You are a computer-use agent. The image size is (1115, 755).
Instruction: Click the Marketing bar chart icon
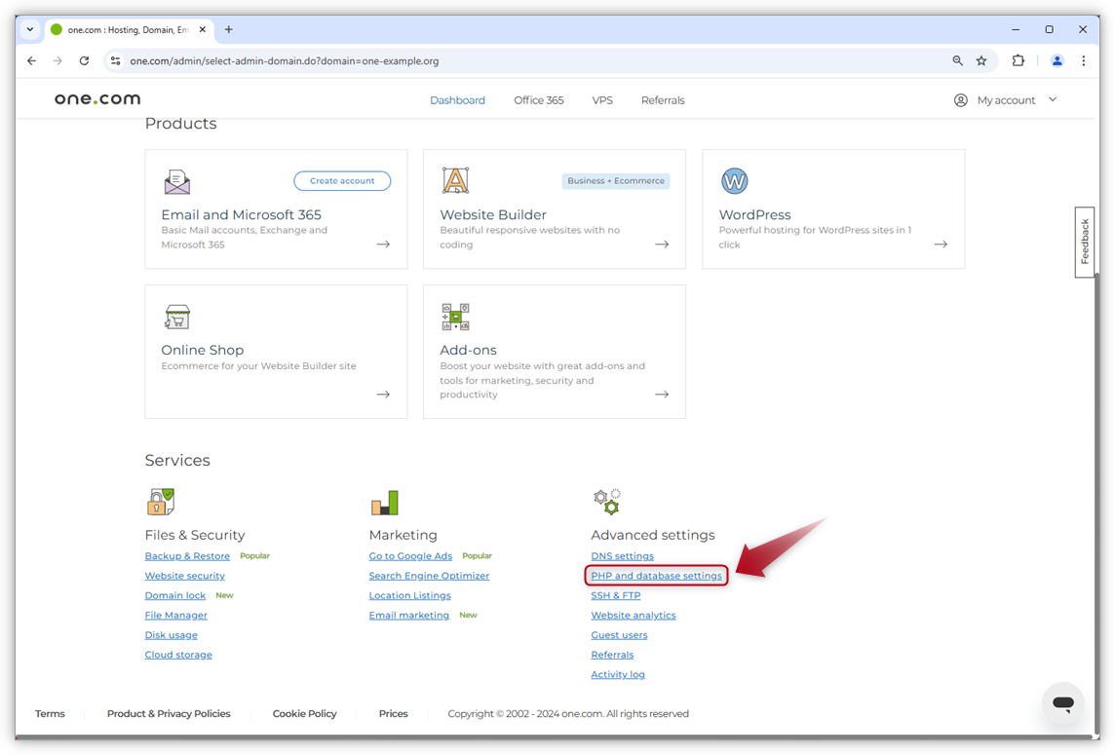tap(384, 501)
